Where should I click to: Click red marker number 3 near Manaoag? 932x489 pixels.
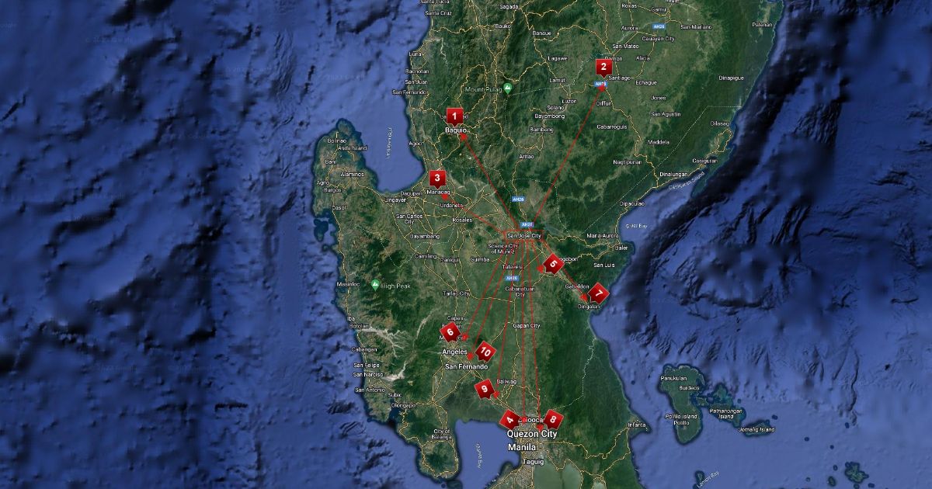click(x=437, y=179)
